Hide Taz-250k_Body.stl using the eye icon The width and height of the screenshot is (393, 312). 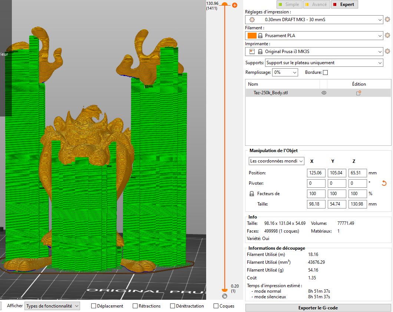[324, 93]
